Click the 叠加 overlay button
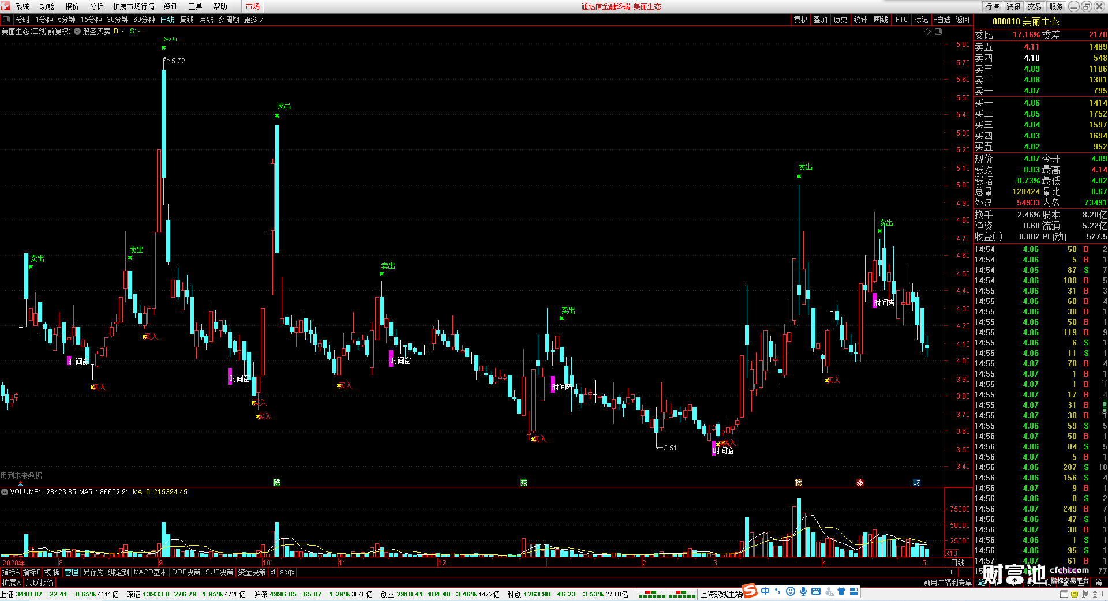The image size is (1108, 601). (x=821, y=20)
